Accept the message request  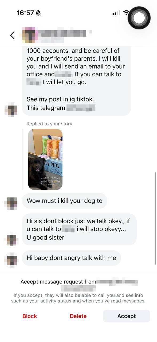click(x=127, y=316)
